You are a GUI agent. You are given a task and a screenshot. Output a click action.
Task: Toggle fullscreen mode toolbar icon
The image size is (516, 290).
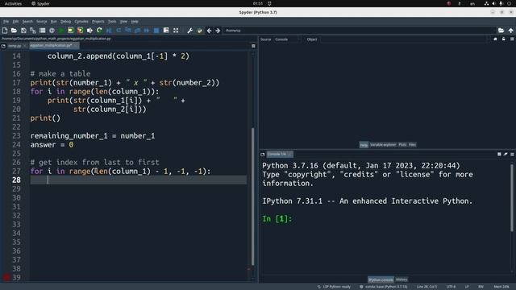176,31
